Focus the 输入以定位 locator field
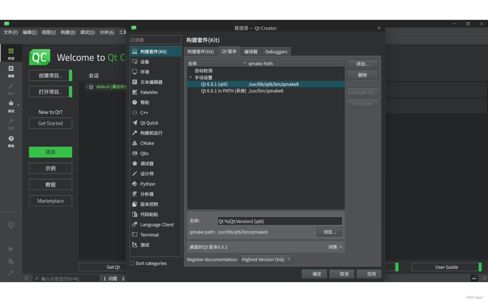The height and width of the screenshot is (302, 488). click(x=66, y=278)
